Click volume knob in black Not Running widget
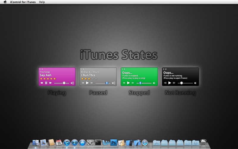The image size is (238, 149). (181, 83)
